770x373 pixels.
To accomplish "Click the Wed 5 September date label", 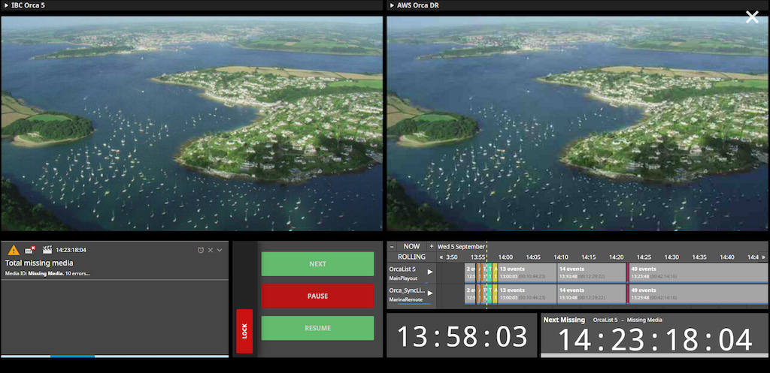I will (x=461, y=247).
